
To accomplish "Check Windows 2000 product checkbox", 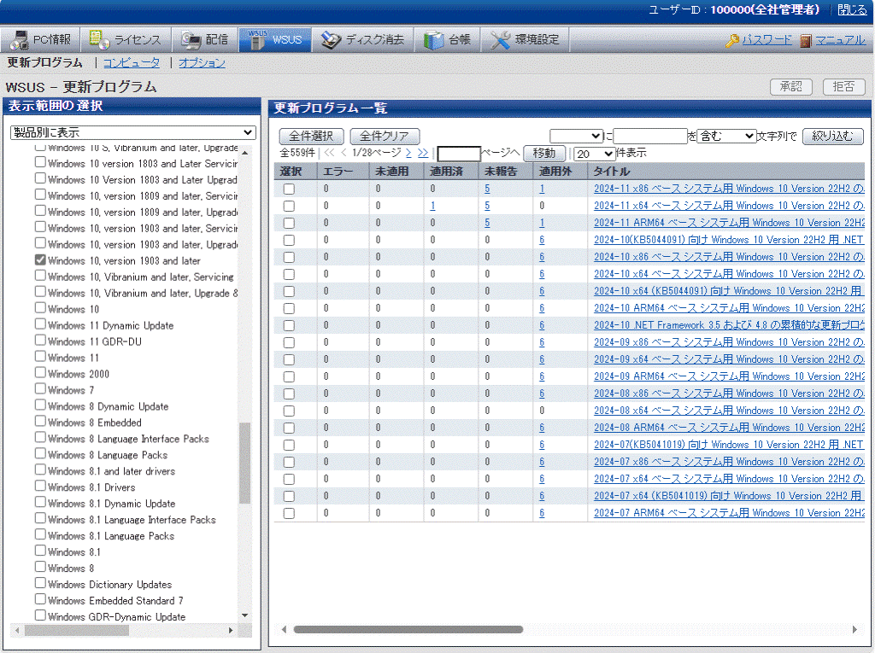I will [x=40, y=372].
